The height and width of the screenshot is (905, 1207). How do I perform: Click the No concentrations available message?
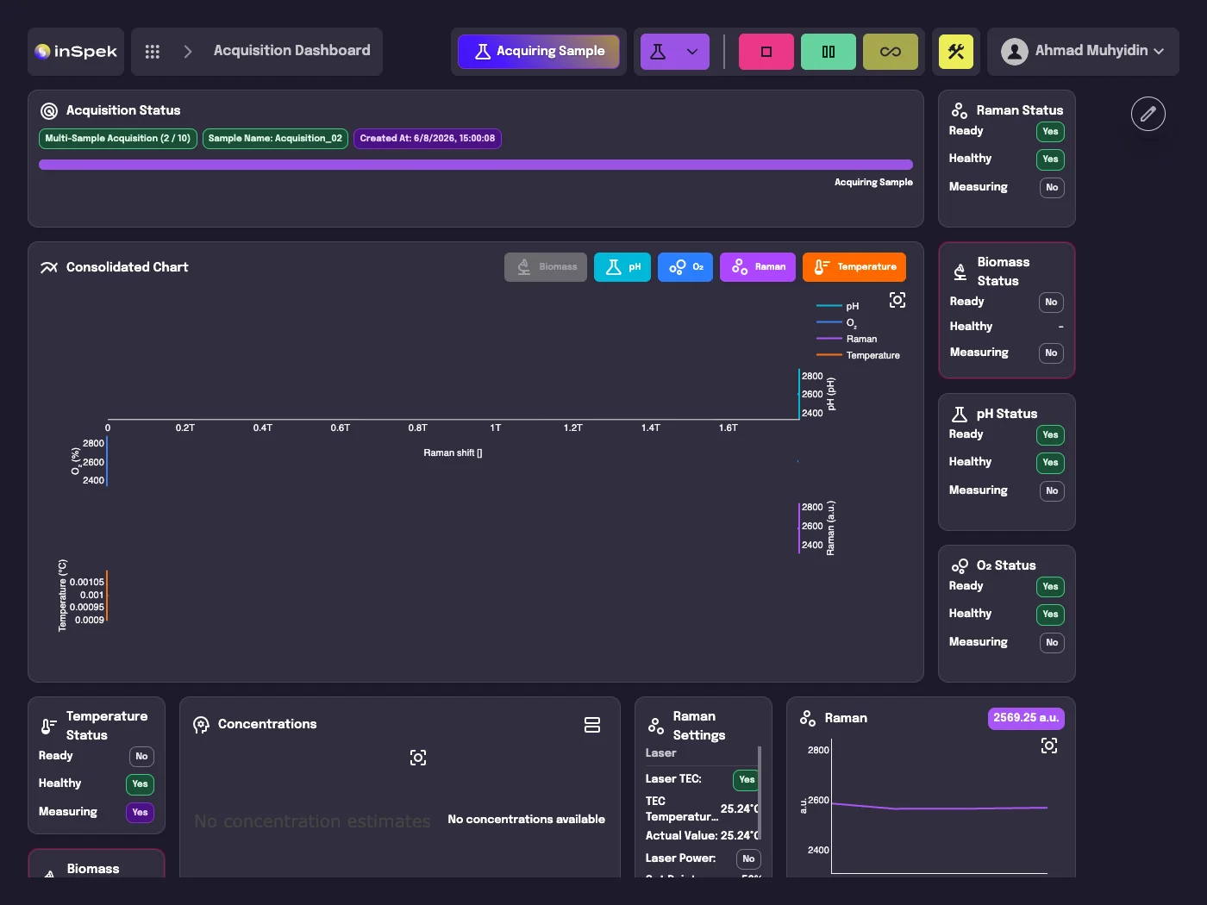click(x=527, y=820)
